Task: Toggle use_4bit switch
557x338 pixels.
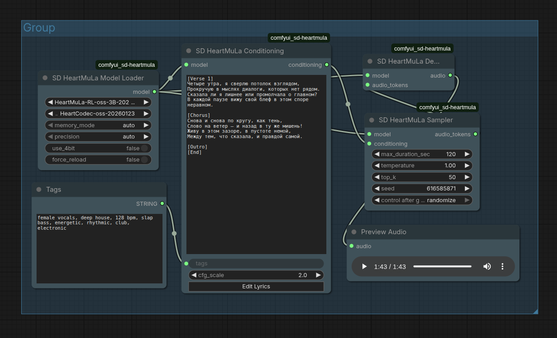Action: click(144, 148)
